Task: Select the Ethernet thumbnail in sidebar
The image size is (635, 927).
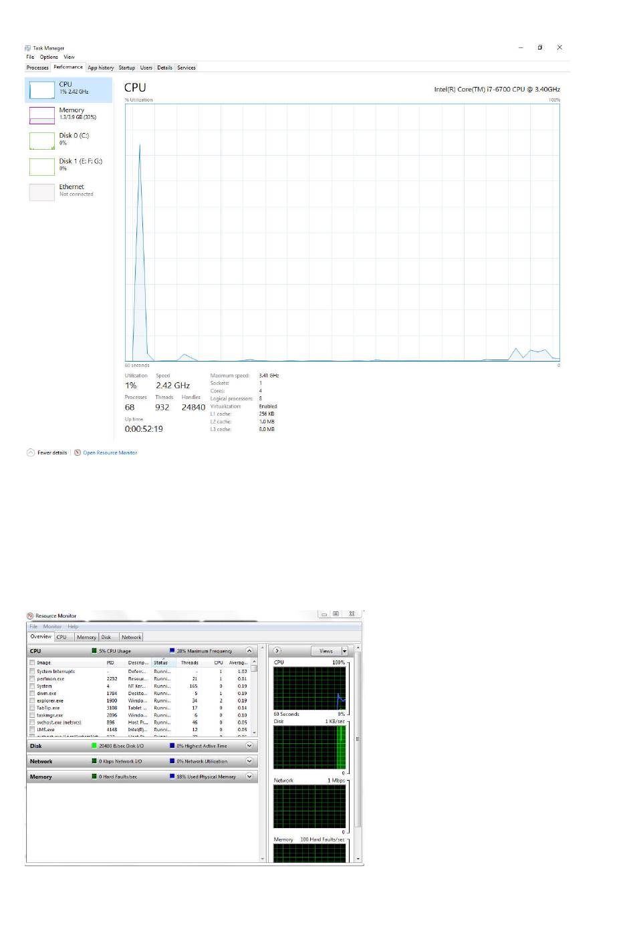Action: pyautogui.click(x=42, y=192)
